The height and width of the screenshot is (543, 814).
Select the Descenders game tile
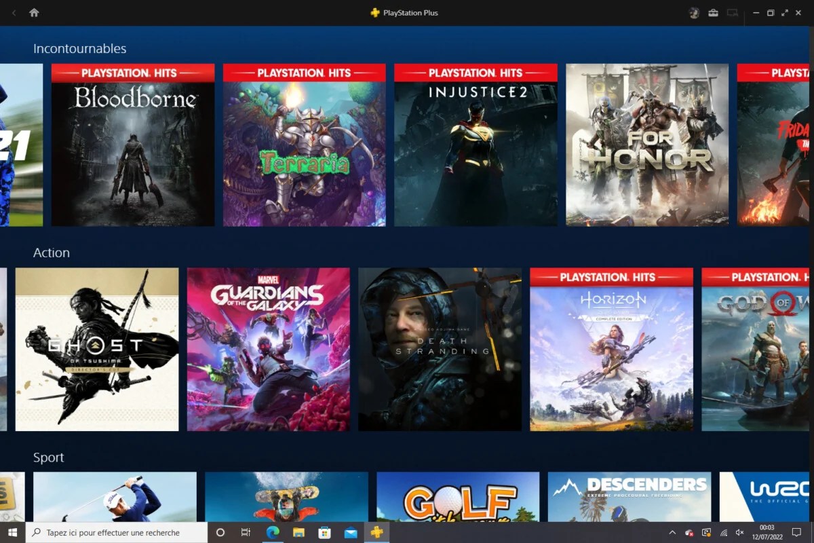(629, 497)
